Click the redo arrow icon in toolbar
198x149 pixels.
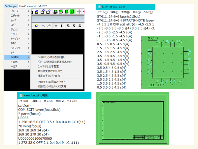(49, 26)
